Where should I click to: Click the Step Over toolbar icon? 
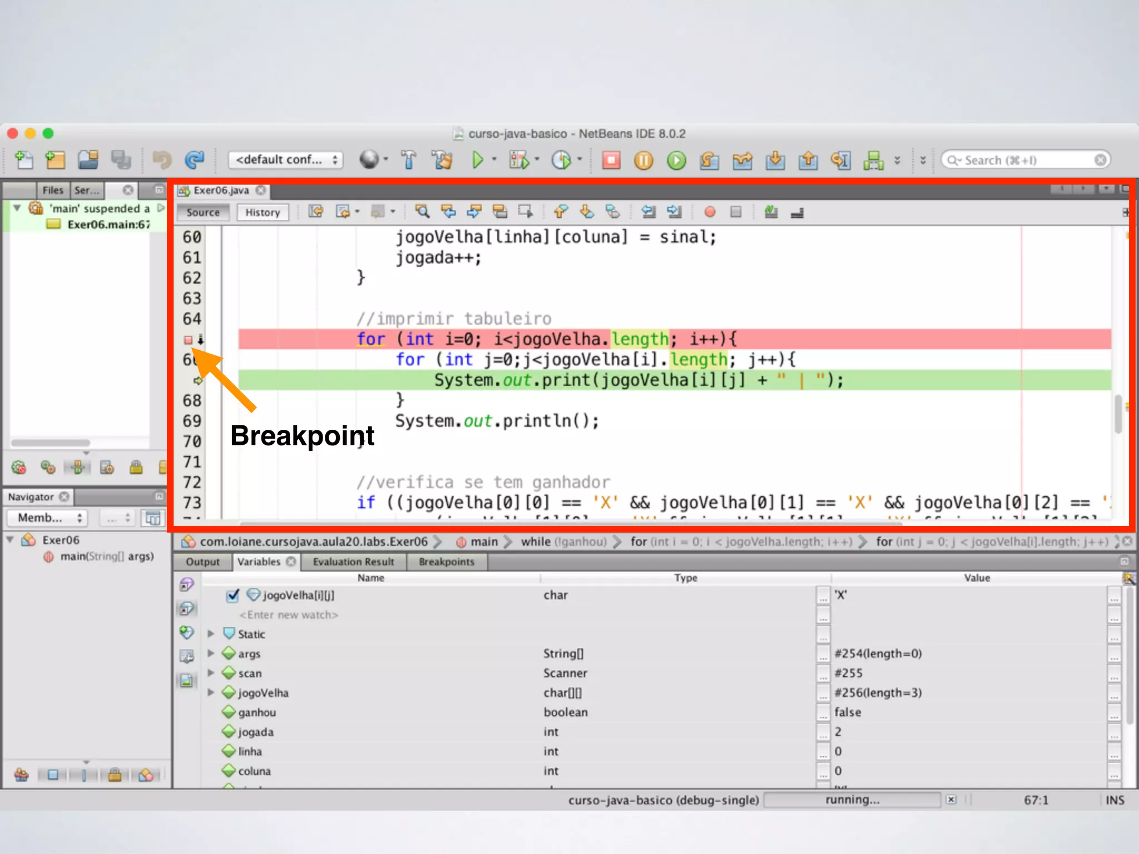coord(709,161)
